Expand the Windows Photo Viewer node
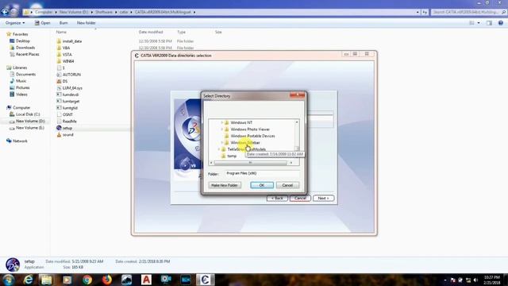Viewport: 508px width, 286px height. point(222,129)
